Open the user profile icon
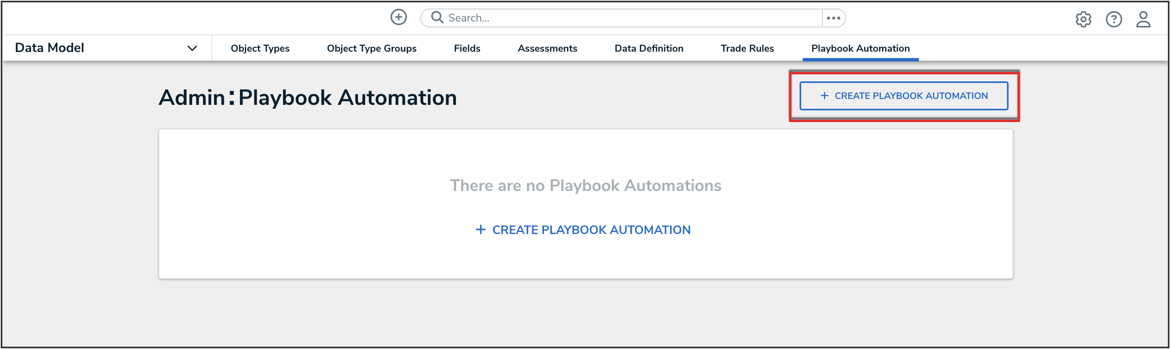 [1143, 20]
